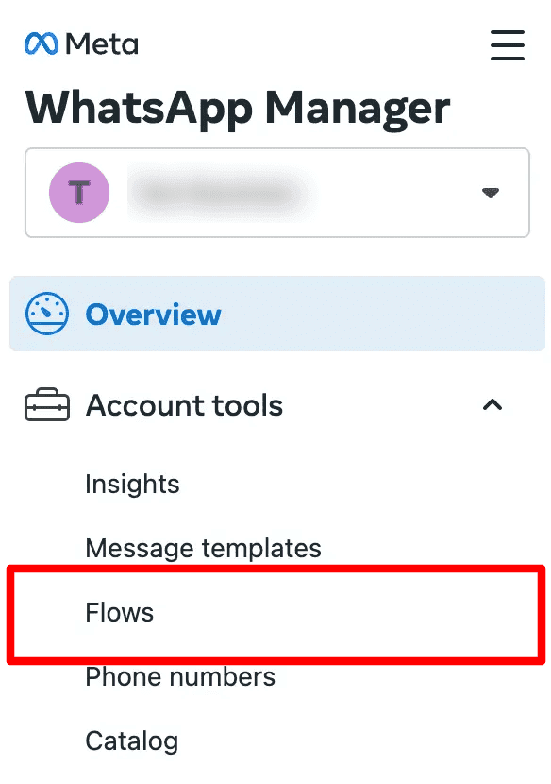Open the business account selector dropdown
Viewport: 551px width, 784px height.
click(491, 193)
